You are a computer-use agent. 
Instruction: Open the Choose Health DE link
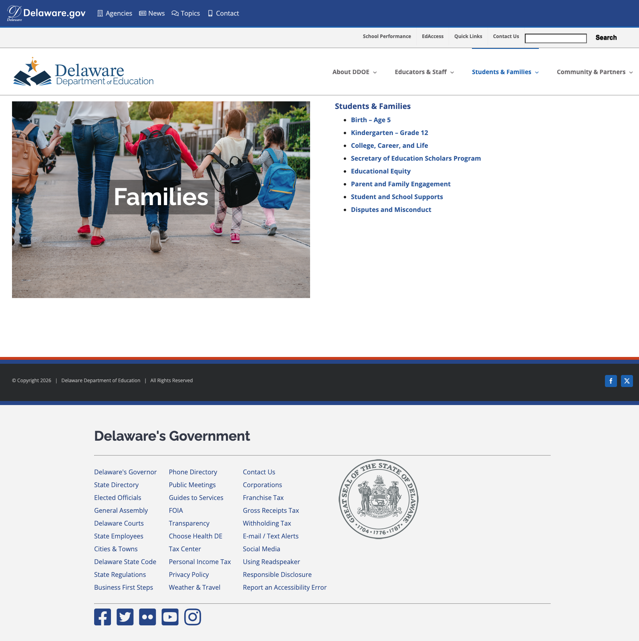[196, 536]
